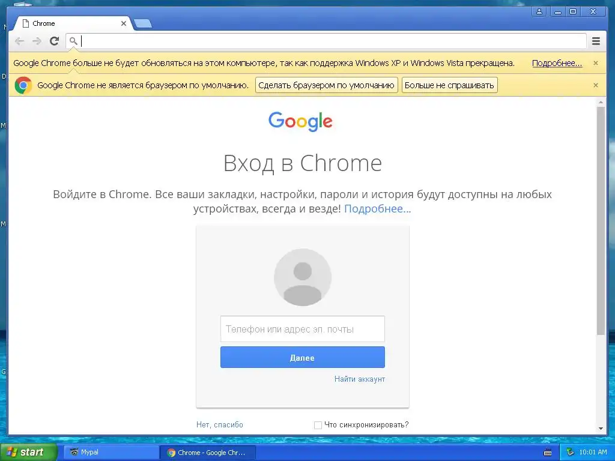This screenshot has height=461, width=615.
Task: Click the browser back arrow
Action: (19, 41)
